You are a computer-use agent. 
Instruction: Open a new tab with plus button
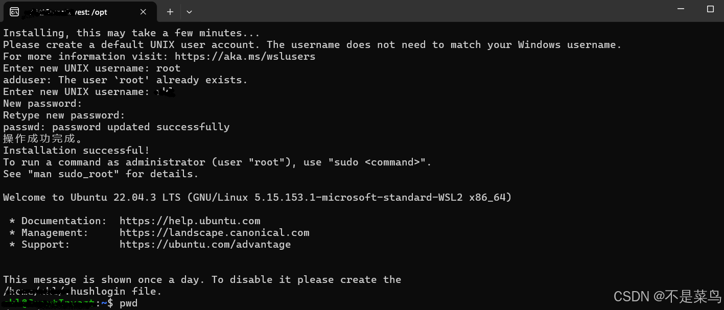[170, 12]
